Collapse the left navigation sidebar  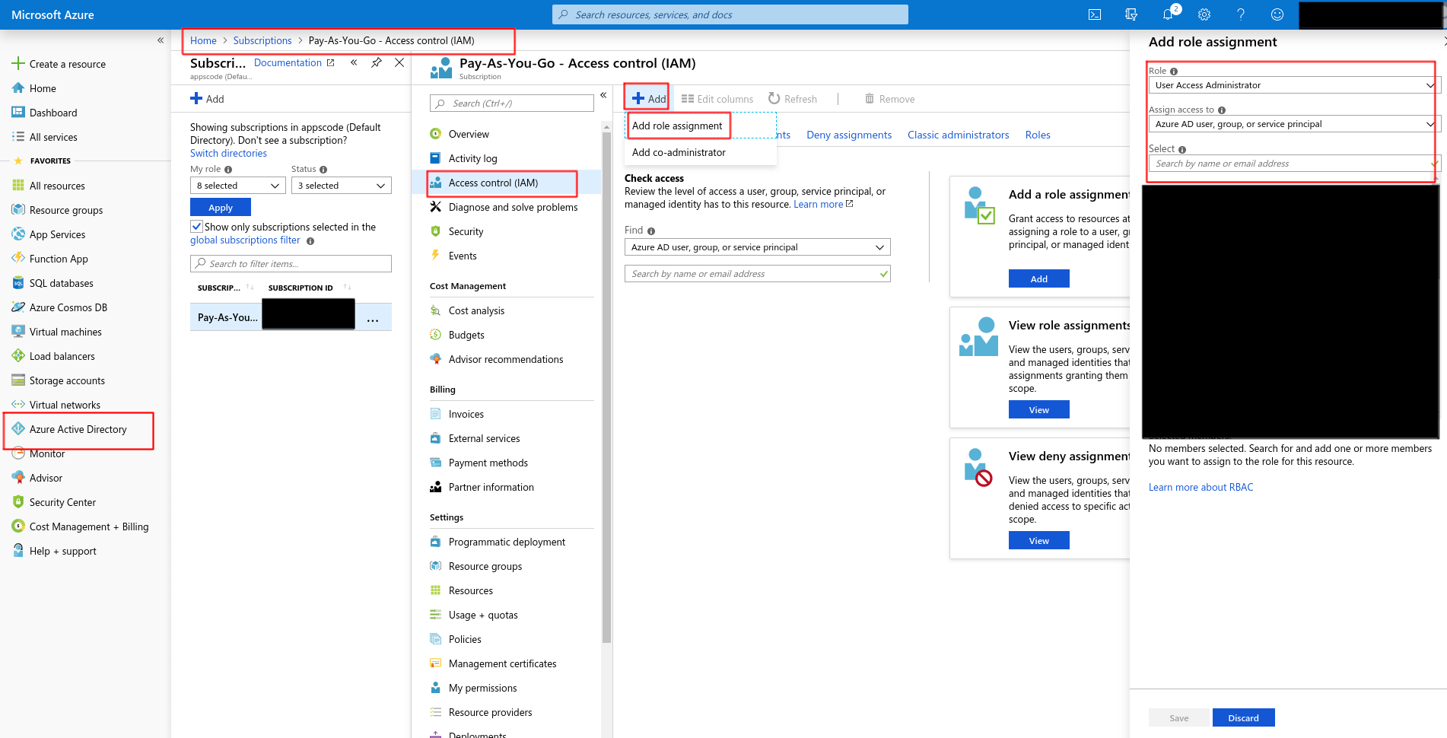pyautogui.click(x=161, y=40)
